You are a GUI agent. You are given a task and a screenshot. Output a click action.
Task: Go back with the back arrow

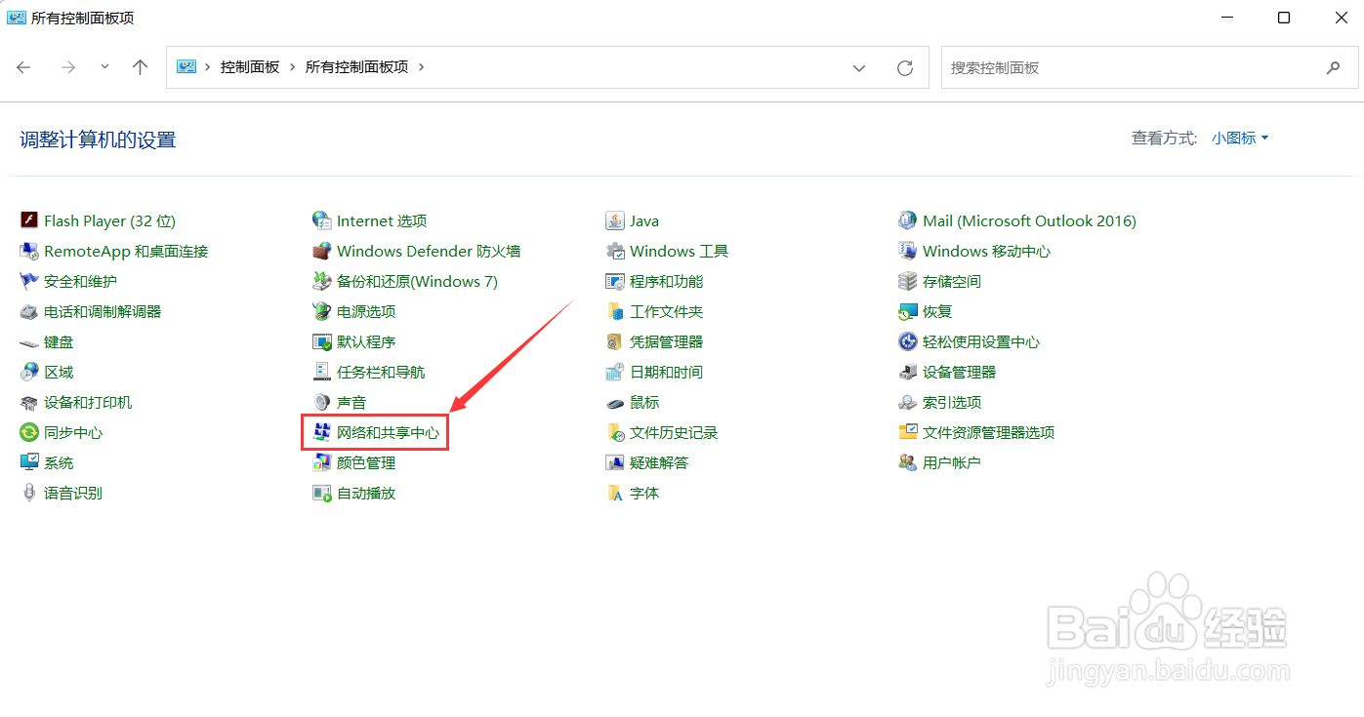(24, 67)
